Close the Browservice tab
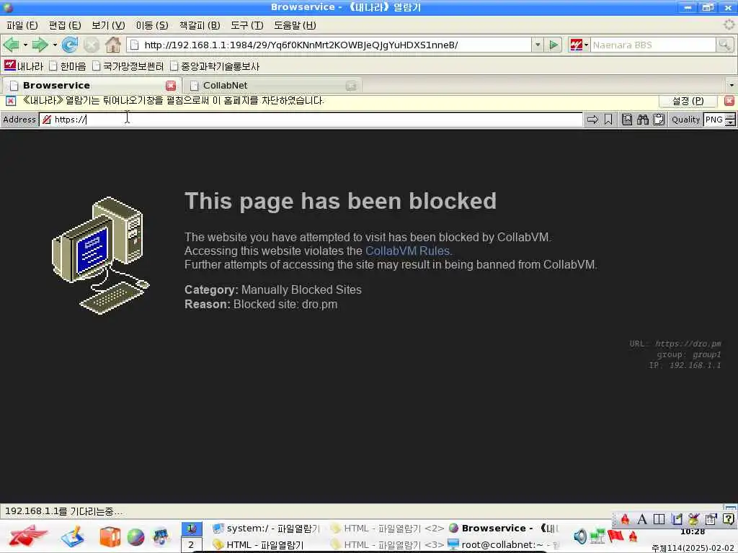The height and width of the screenshot is (553, 738). (170, 86)
